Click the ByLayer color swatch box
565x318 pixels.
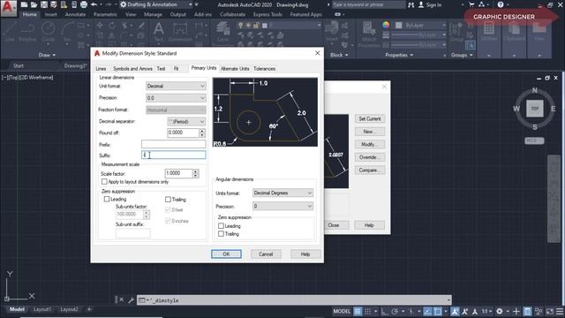point(398,26)
